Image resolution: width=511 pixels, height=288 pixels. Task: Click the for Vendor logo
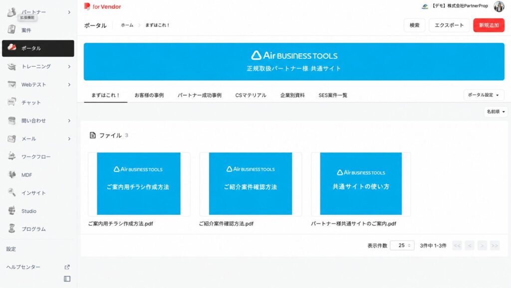[x=102, y=6]
